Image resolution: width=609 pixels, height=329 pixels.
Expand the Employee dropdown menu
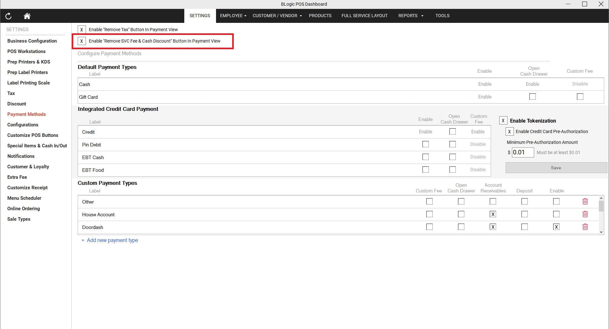point(233,16)
